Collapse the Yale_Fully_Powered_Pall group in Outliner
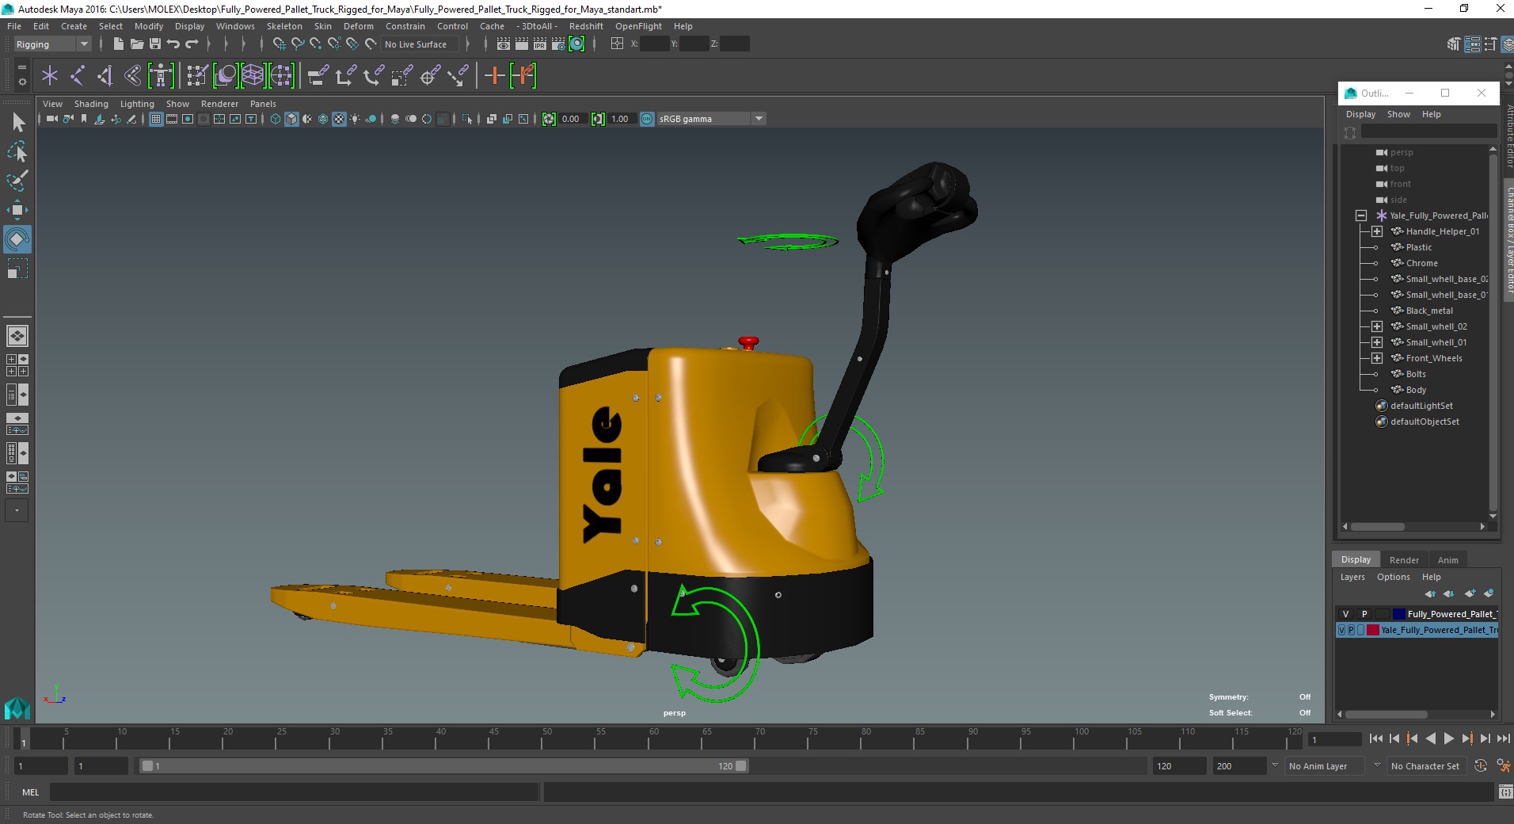The width and height of the screenshot is (1514, 824). coord(1360,216)
